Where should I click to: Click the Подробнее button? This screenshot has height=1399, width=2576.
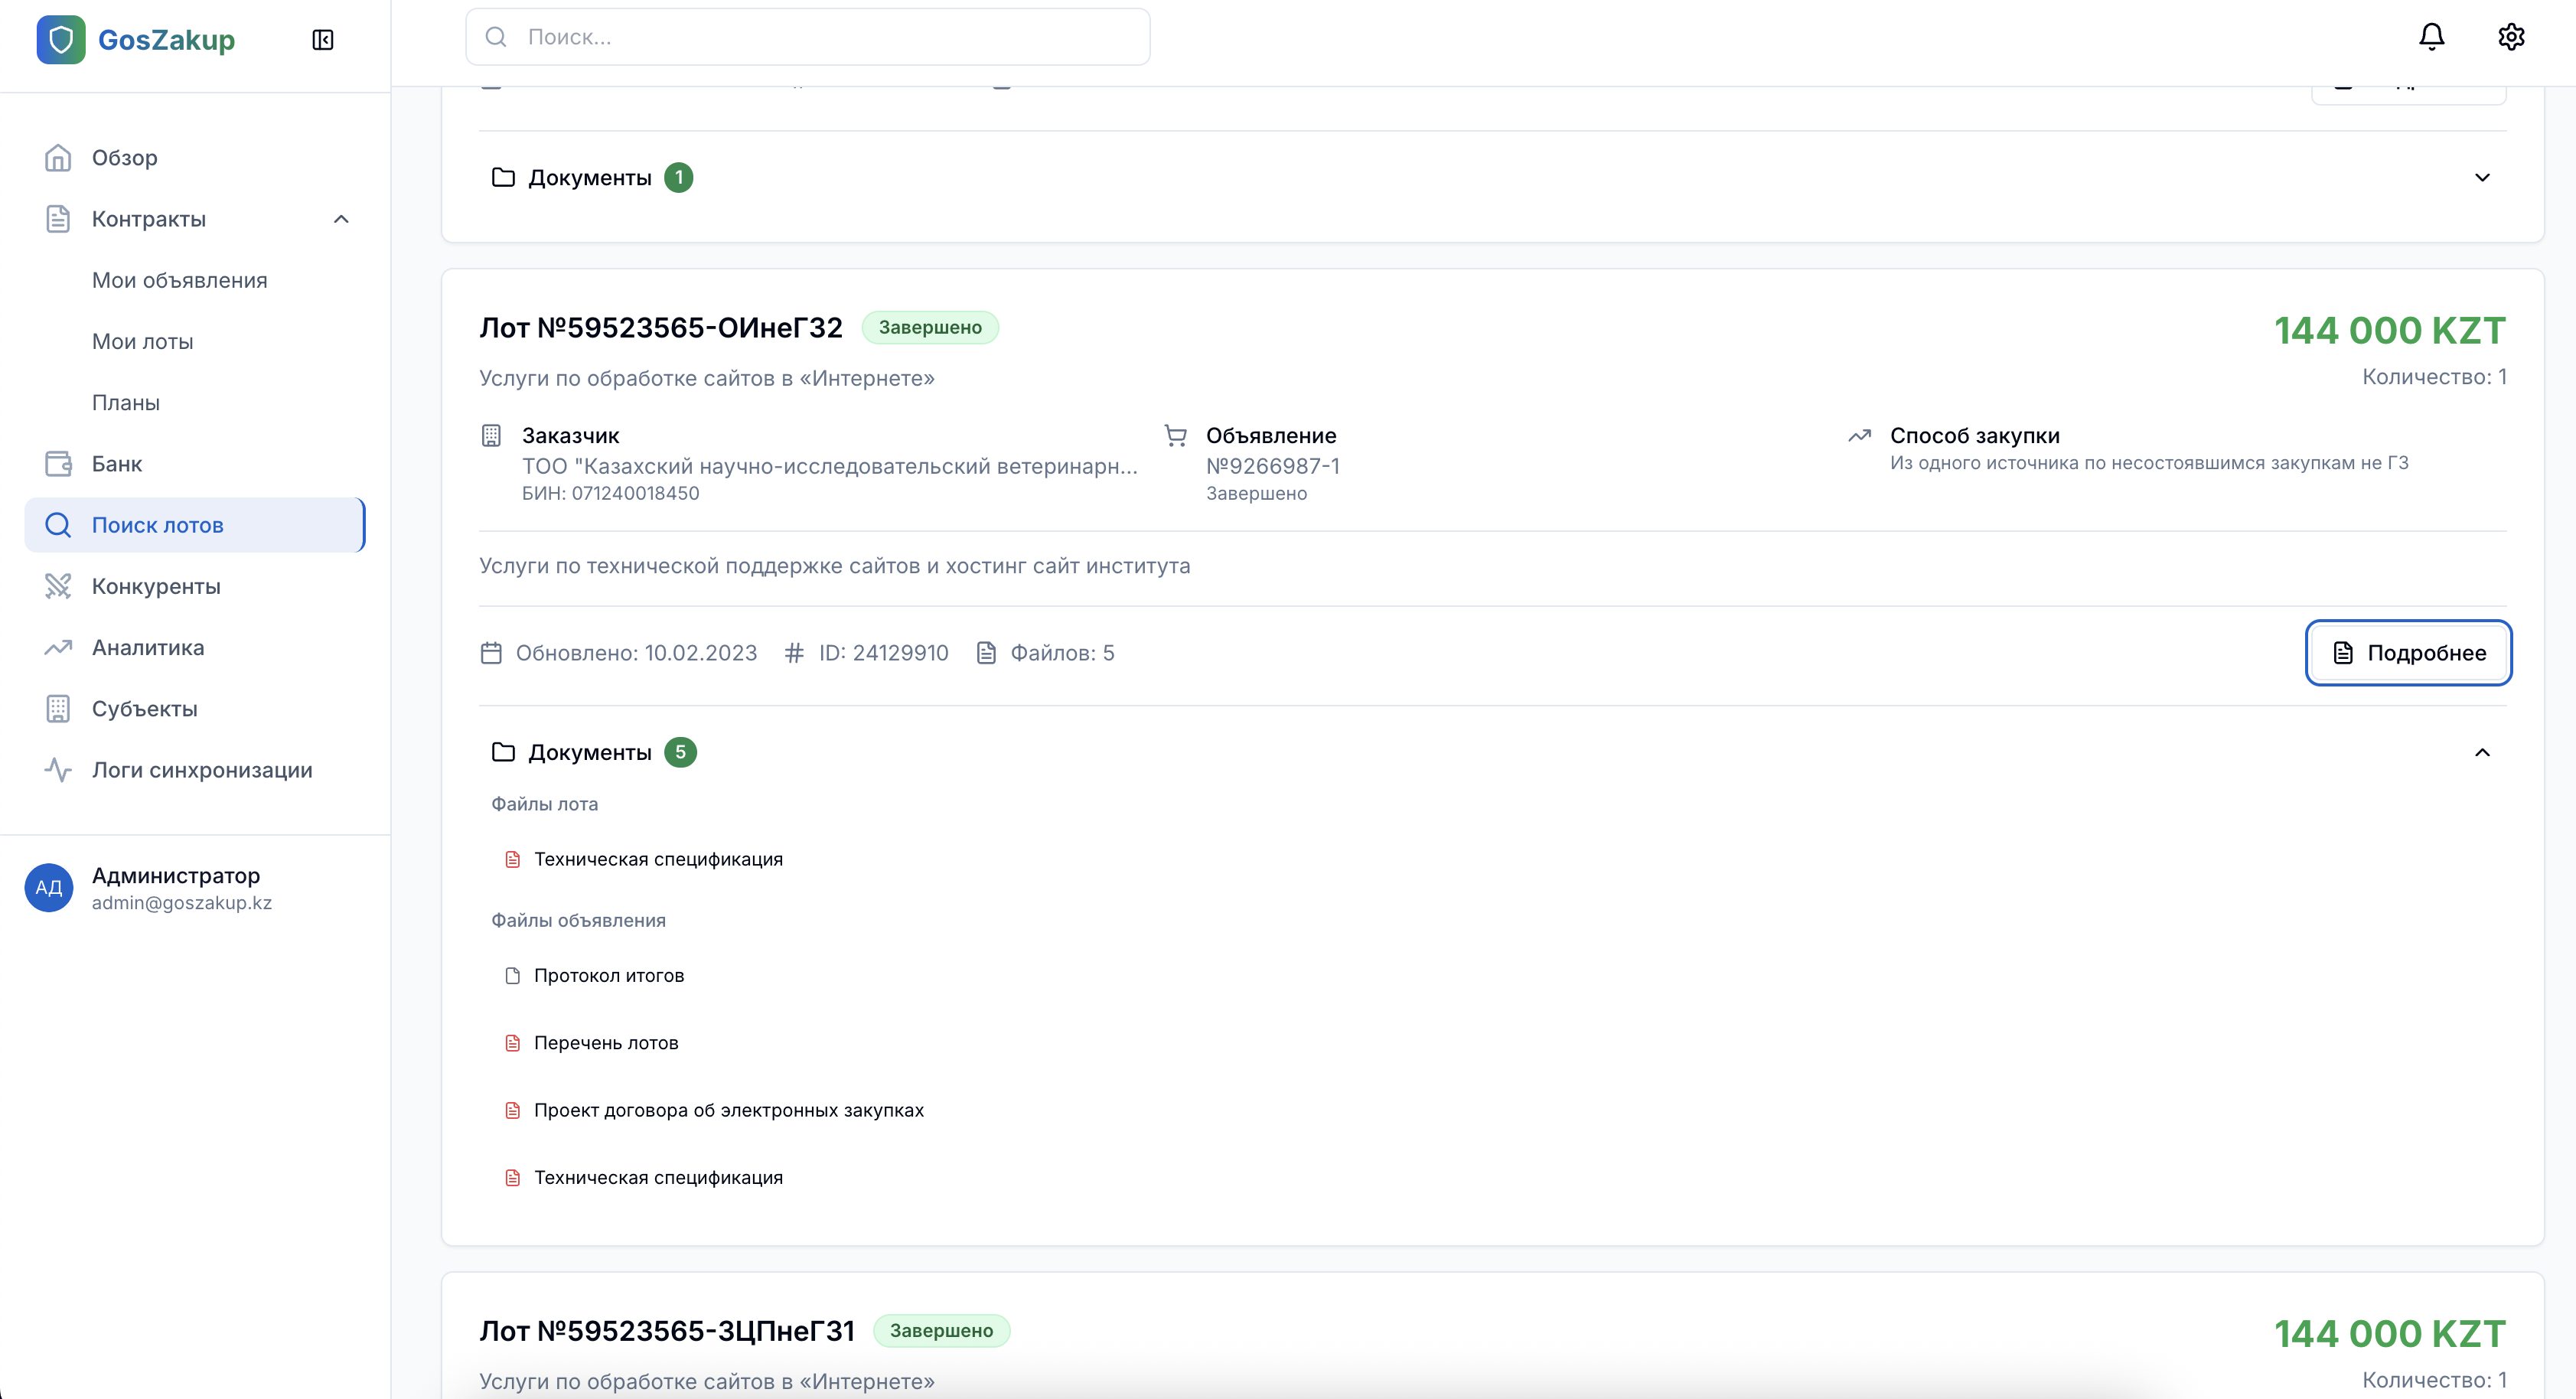pos(2408,653)
